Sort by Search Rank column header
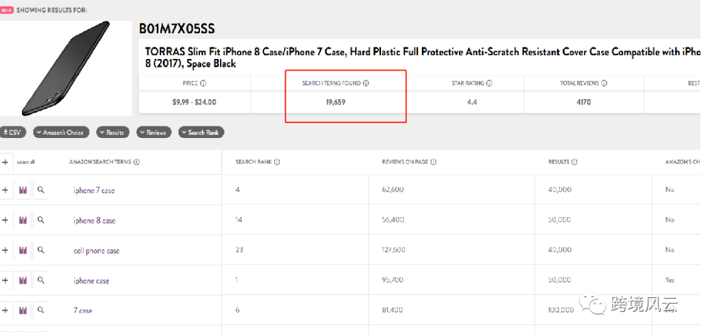 point(254,162)
